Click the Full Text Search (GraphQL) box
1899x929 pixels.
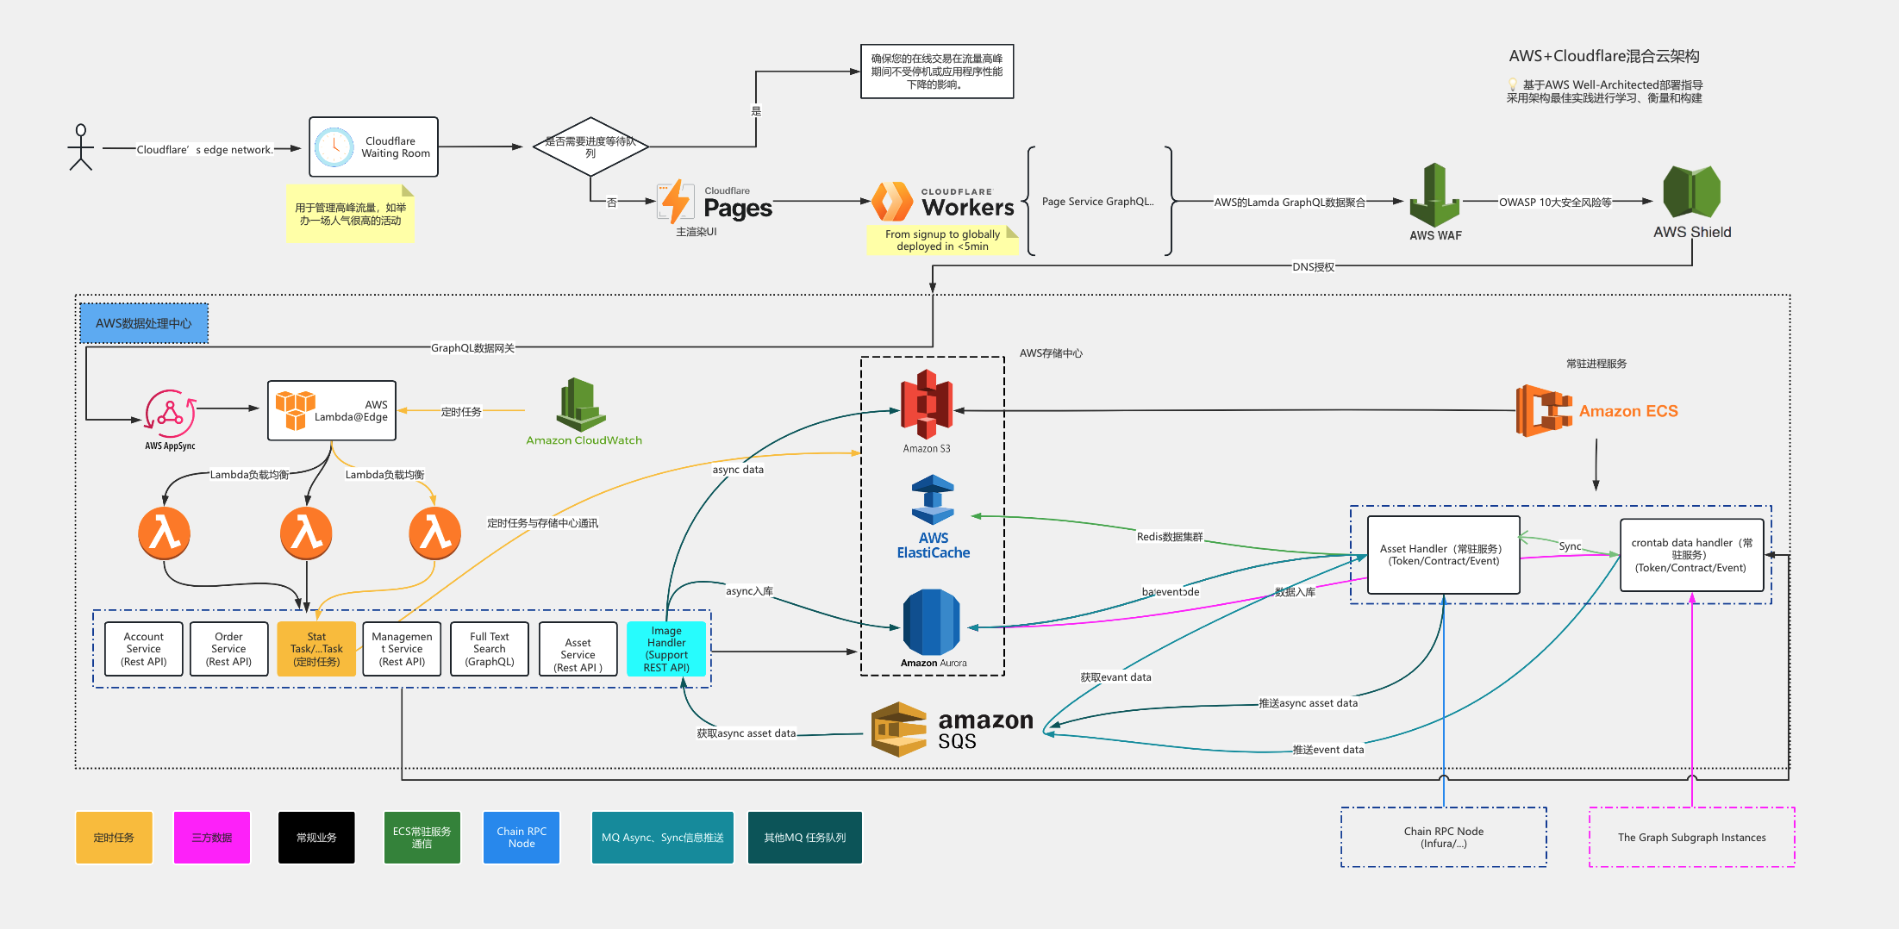(x=489, y=649)
